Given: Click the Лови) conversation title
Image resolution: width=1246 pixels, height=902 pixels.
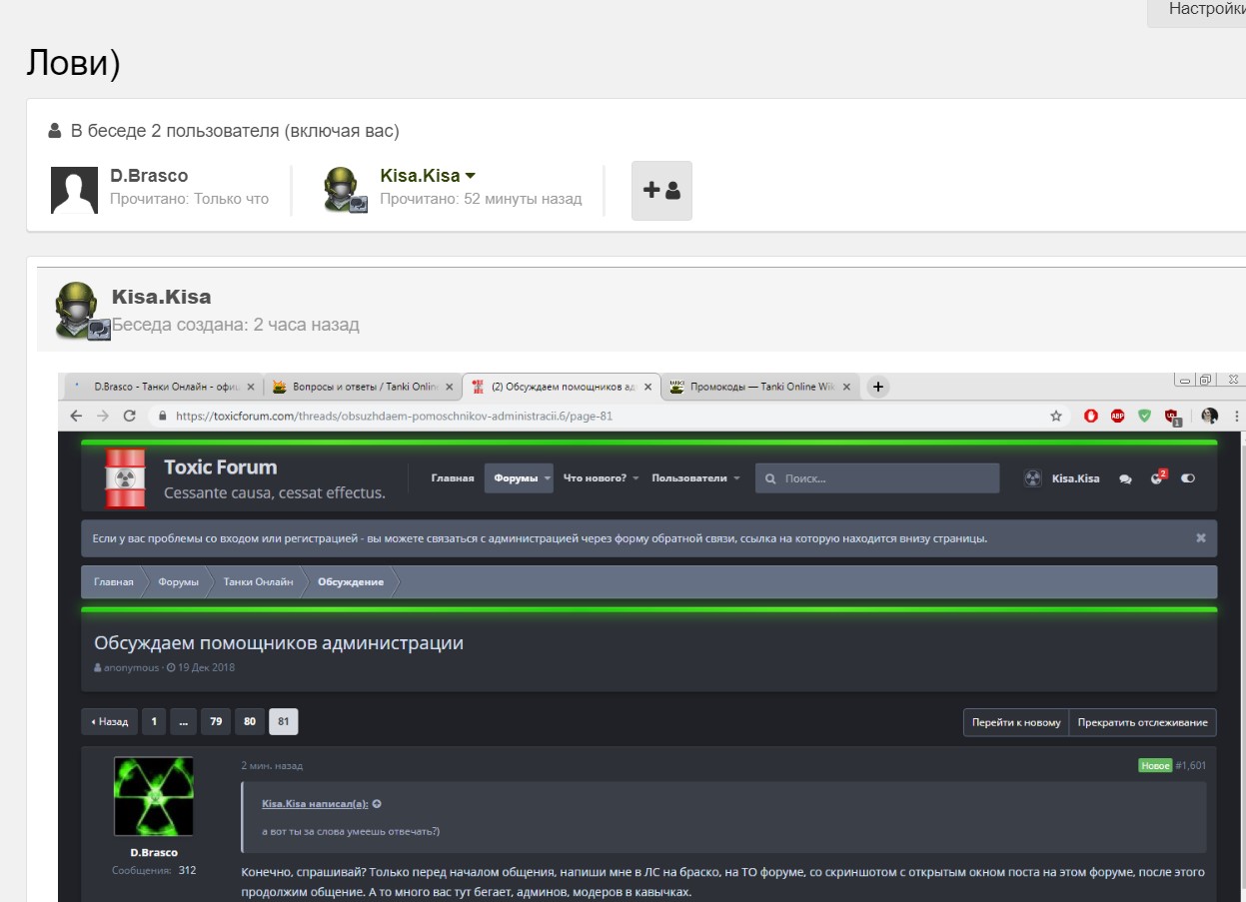Looking at the screenshot, I should click(73, 62).
